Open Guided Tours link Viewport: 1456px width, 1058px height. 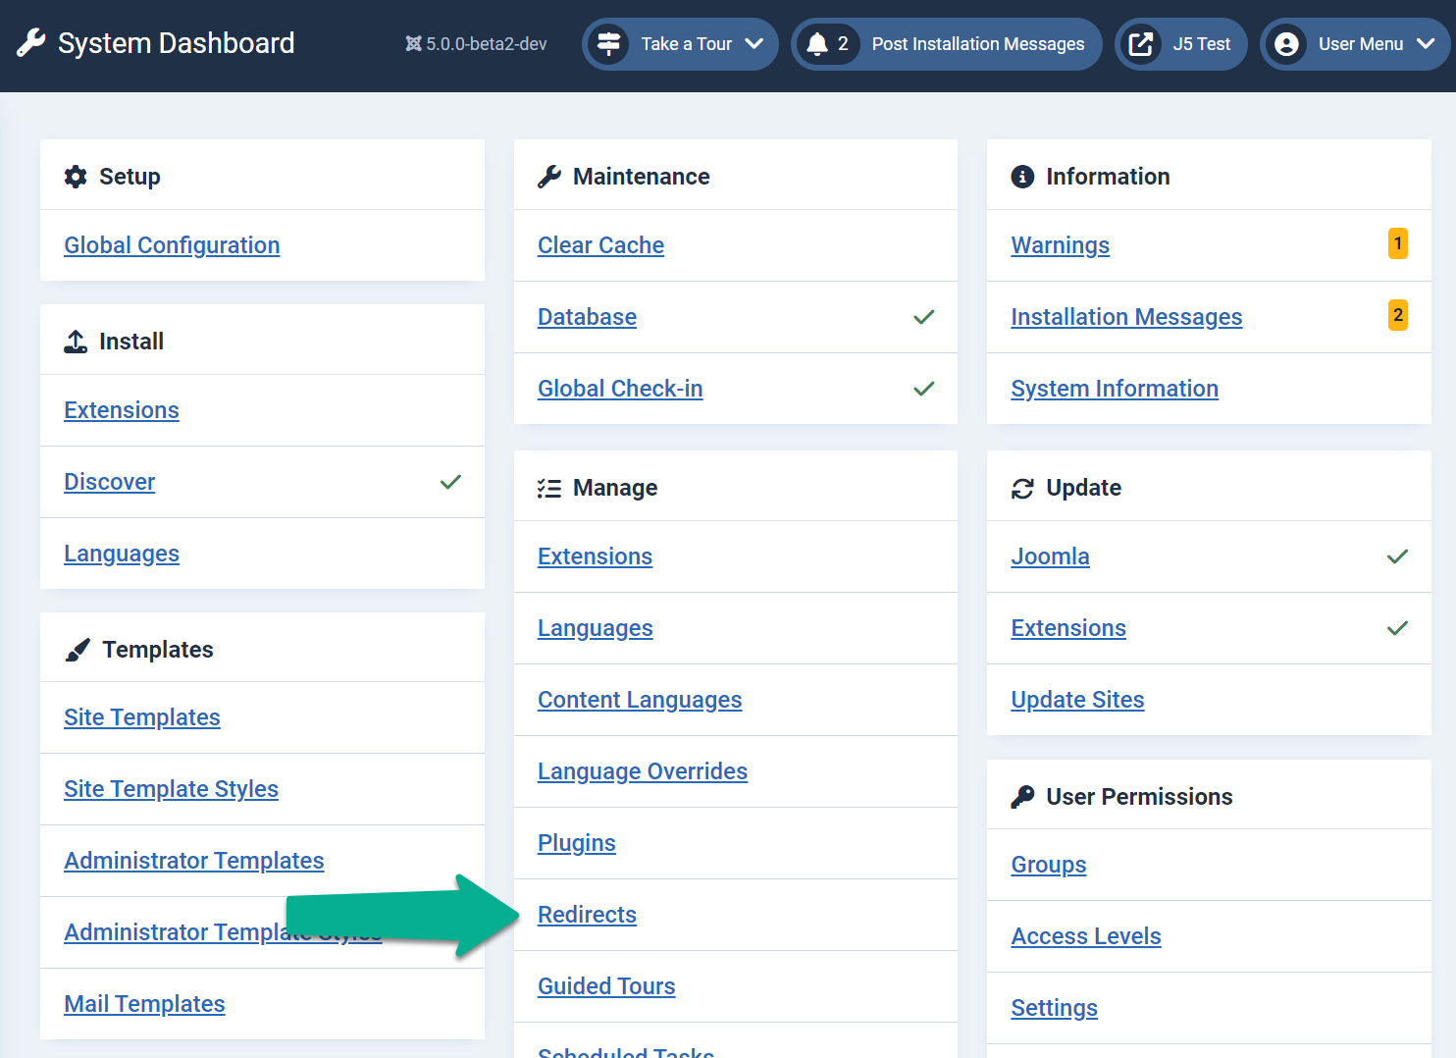[x=606, y=986]
